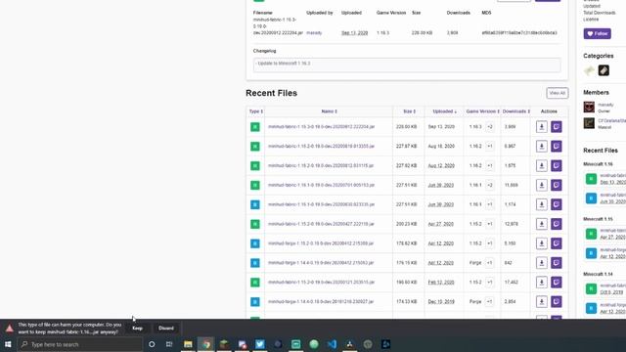Download the 174.33 KB Dec 2019 file

tap(541, 302)
